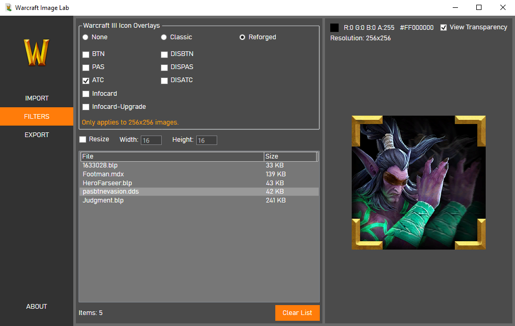Select 1633028.blp in the file list
515x326 pixels.
coord(199,165)
